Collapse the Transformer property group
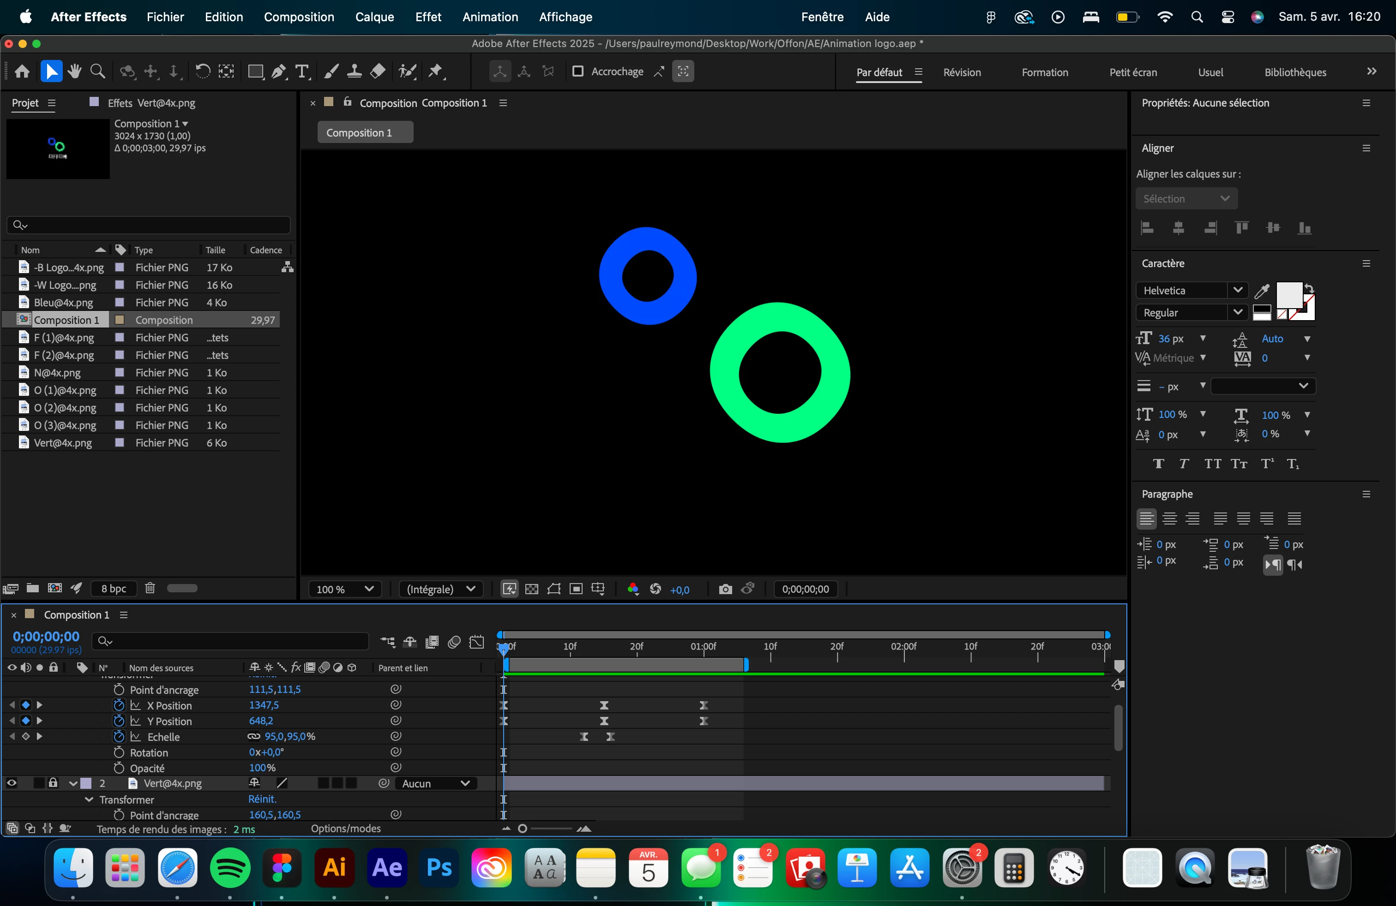This screenshot has width=1396, height=906. click(89, 799)
